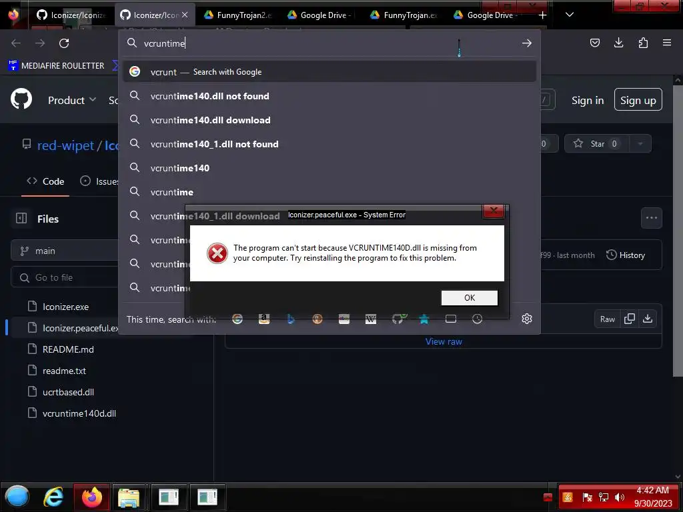Click the GitHub logo

[21, 99]
